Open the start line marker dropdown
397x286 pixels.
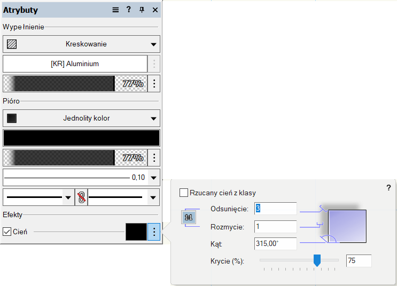tap(68, 197)
